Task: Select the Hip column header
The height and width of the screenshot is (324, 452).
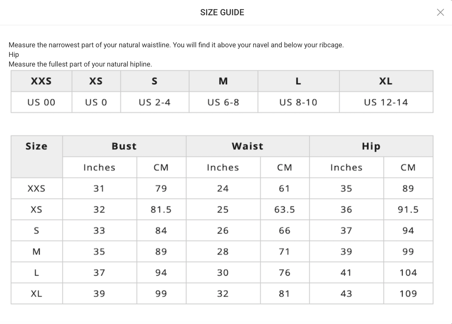Action: click(x=371, y=146)
